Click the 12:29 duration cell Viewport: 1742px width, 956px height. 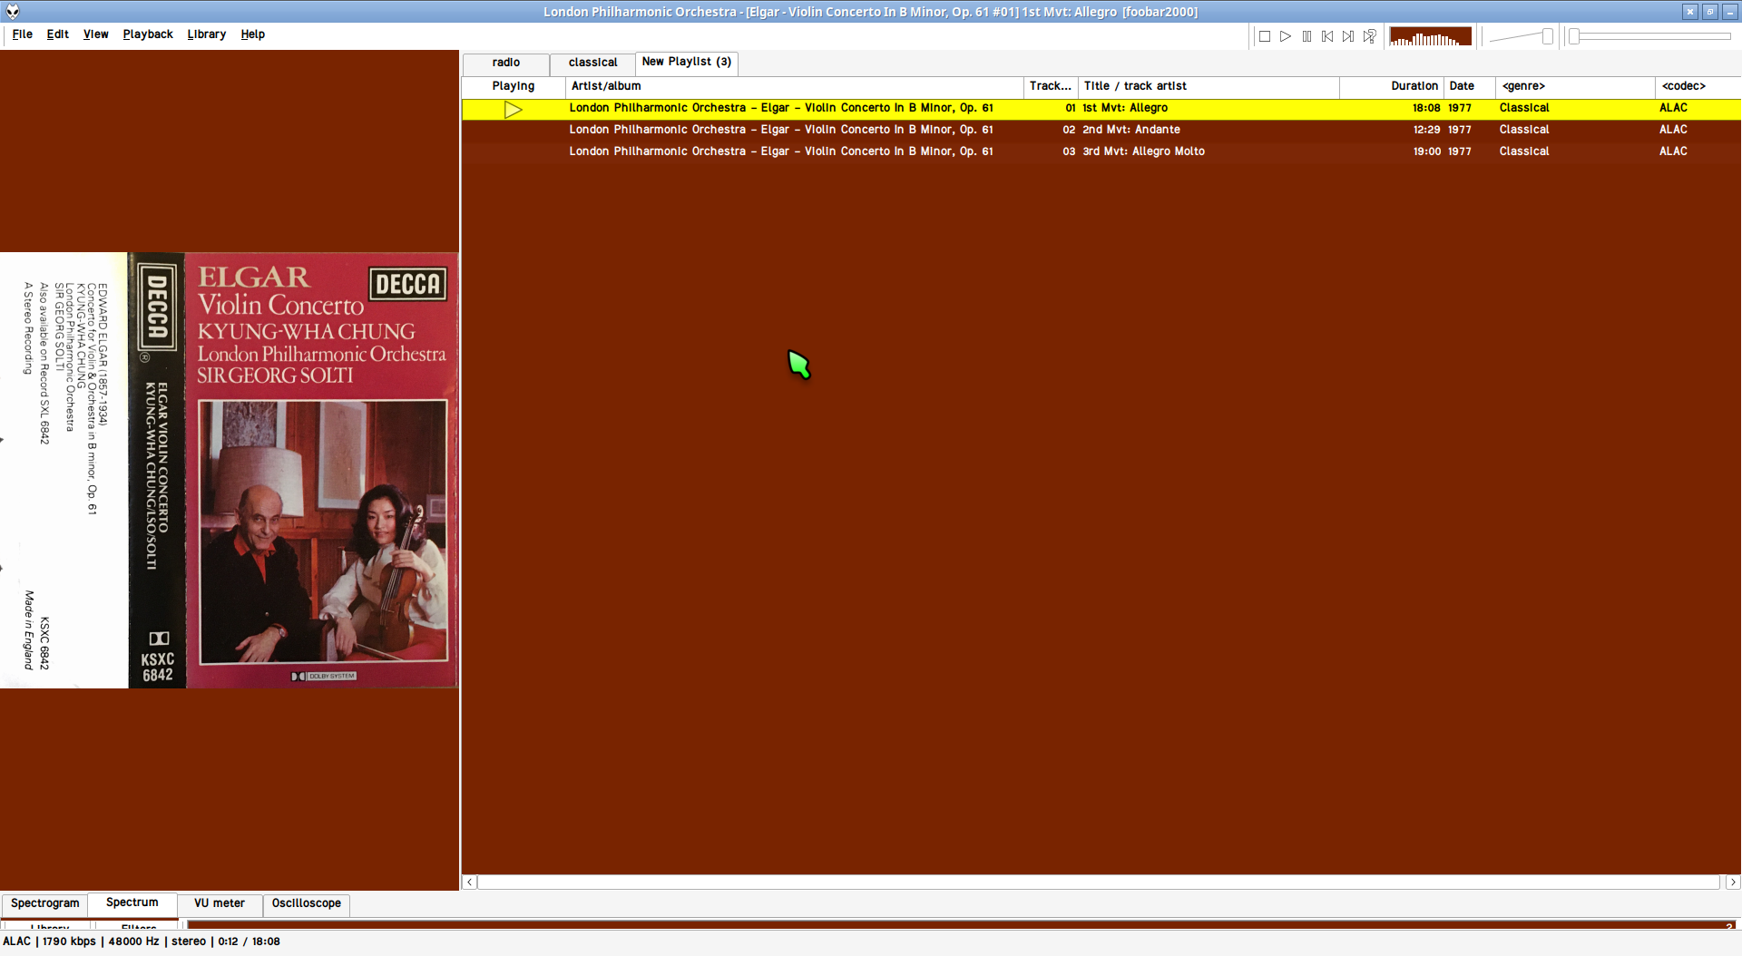(1426, 130)
